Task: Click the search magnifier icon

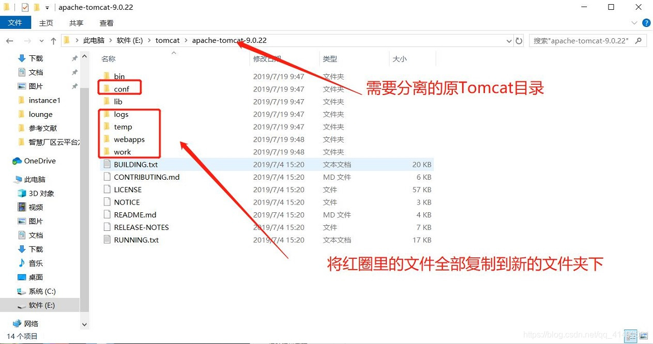Action: (639, 40)
